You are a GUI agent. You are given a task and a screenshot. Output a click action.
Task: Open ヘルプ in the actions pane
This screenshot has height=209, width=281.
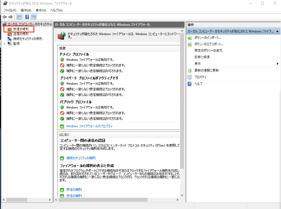point(198,84)
